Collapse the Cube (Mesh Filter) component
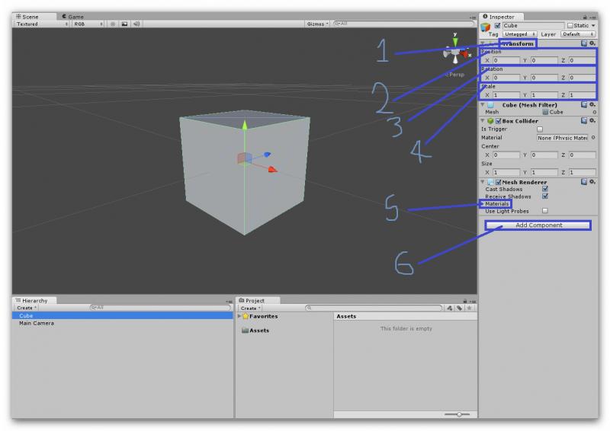The image size is (610, 431). click(x=483, y=105)
